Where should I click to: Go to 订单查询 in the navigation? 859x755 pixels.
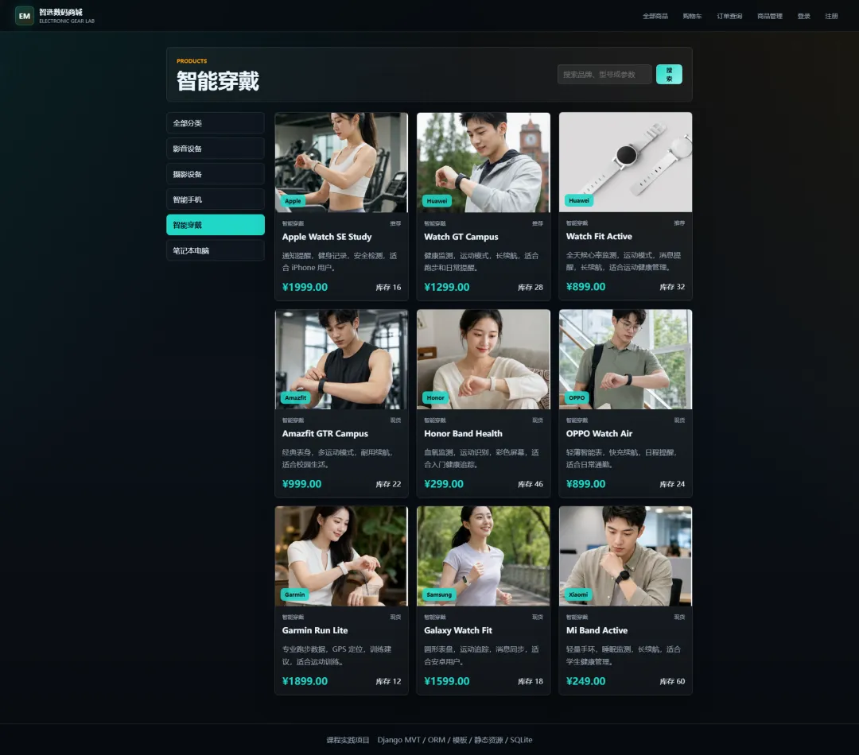[x=729, y=17]
